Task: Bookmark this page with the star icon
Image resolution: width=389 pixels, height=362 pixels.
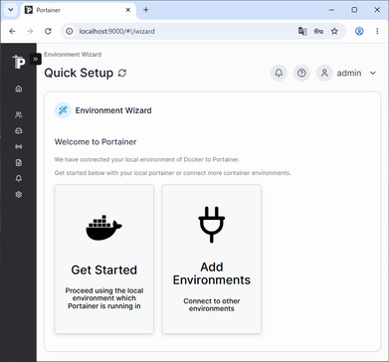Action: coord(334,31)
